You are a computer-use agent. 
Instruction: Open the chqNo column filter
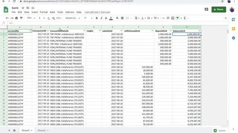pos(100,31)
